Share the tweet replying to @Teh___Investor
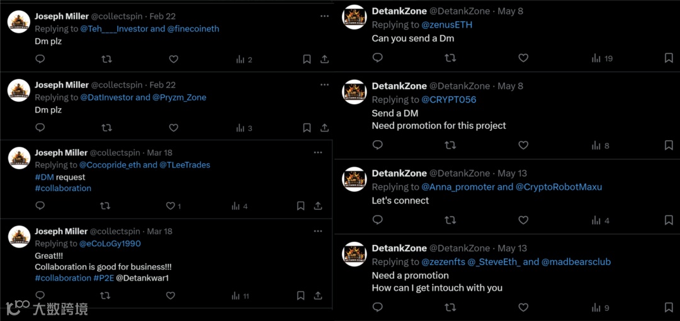Viewport: 680px width, 321px height. [x=324, y=59]
